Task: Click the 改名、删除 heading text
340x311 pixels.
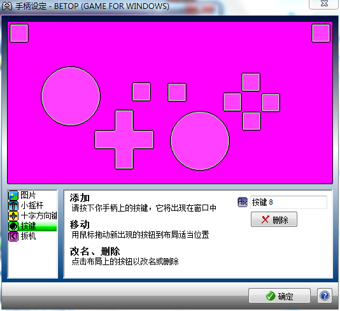Action: coord(95,251)
